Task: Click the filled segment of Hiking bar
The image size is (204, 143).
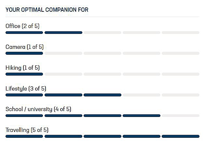Action: (x=24, y=74)
